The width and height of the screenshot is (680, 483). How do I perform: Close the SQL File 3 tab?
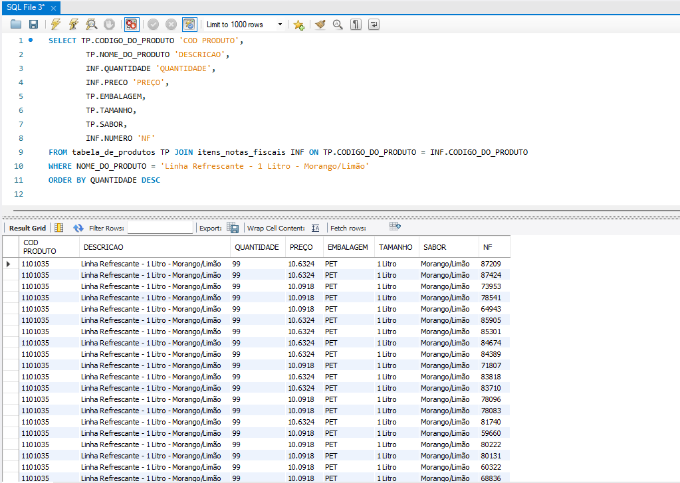[x=53, y=8]
